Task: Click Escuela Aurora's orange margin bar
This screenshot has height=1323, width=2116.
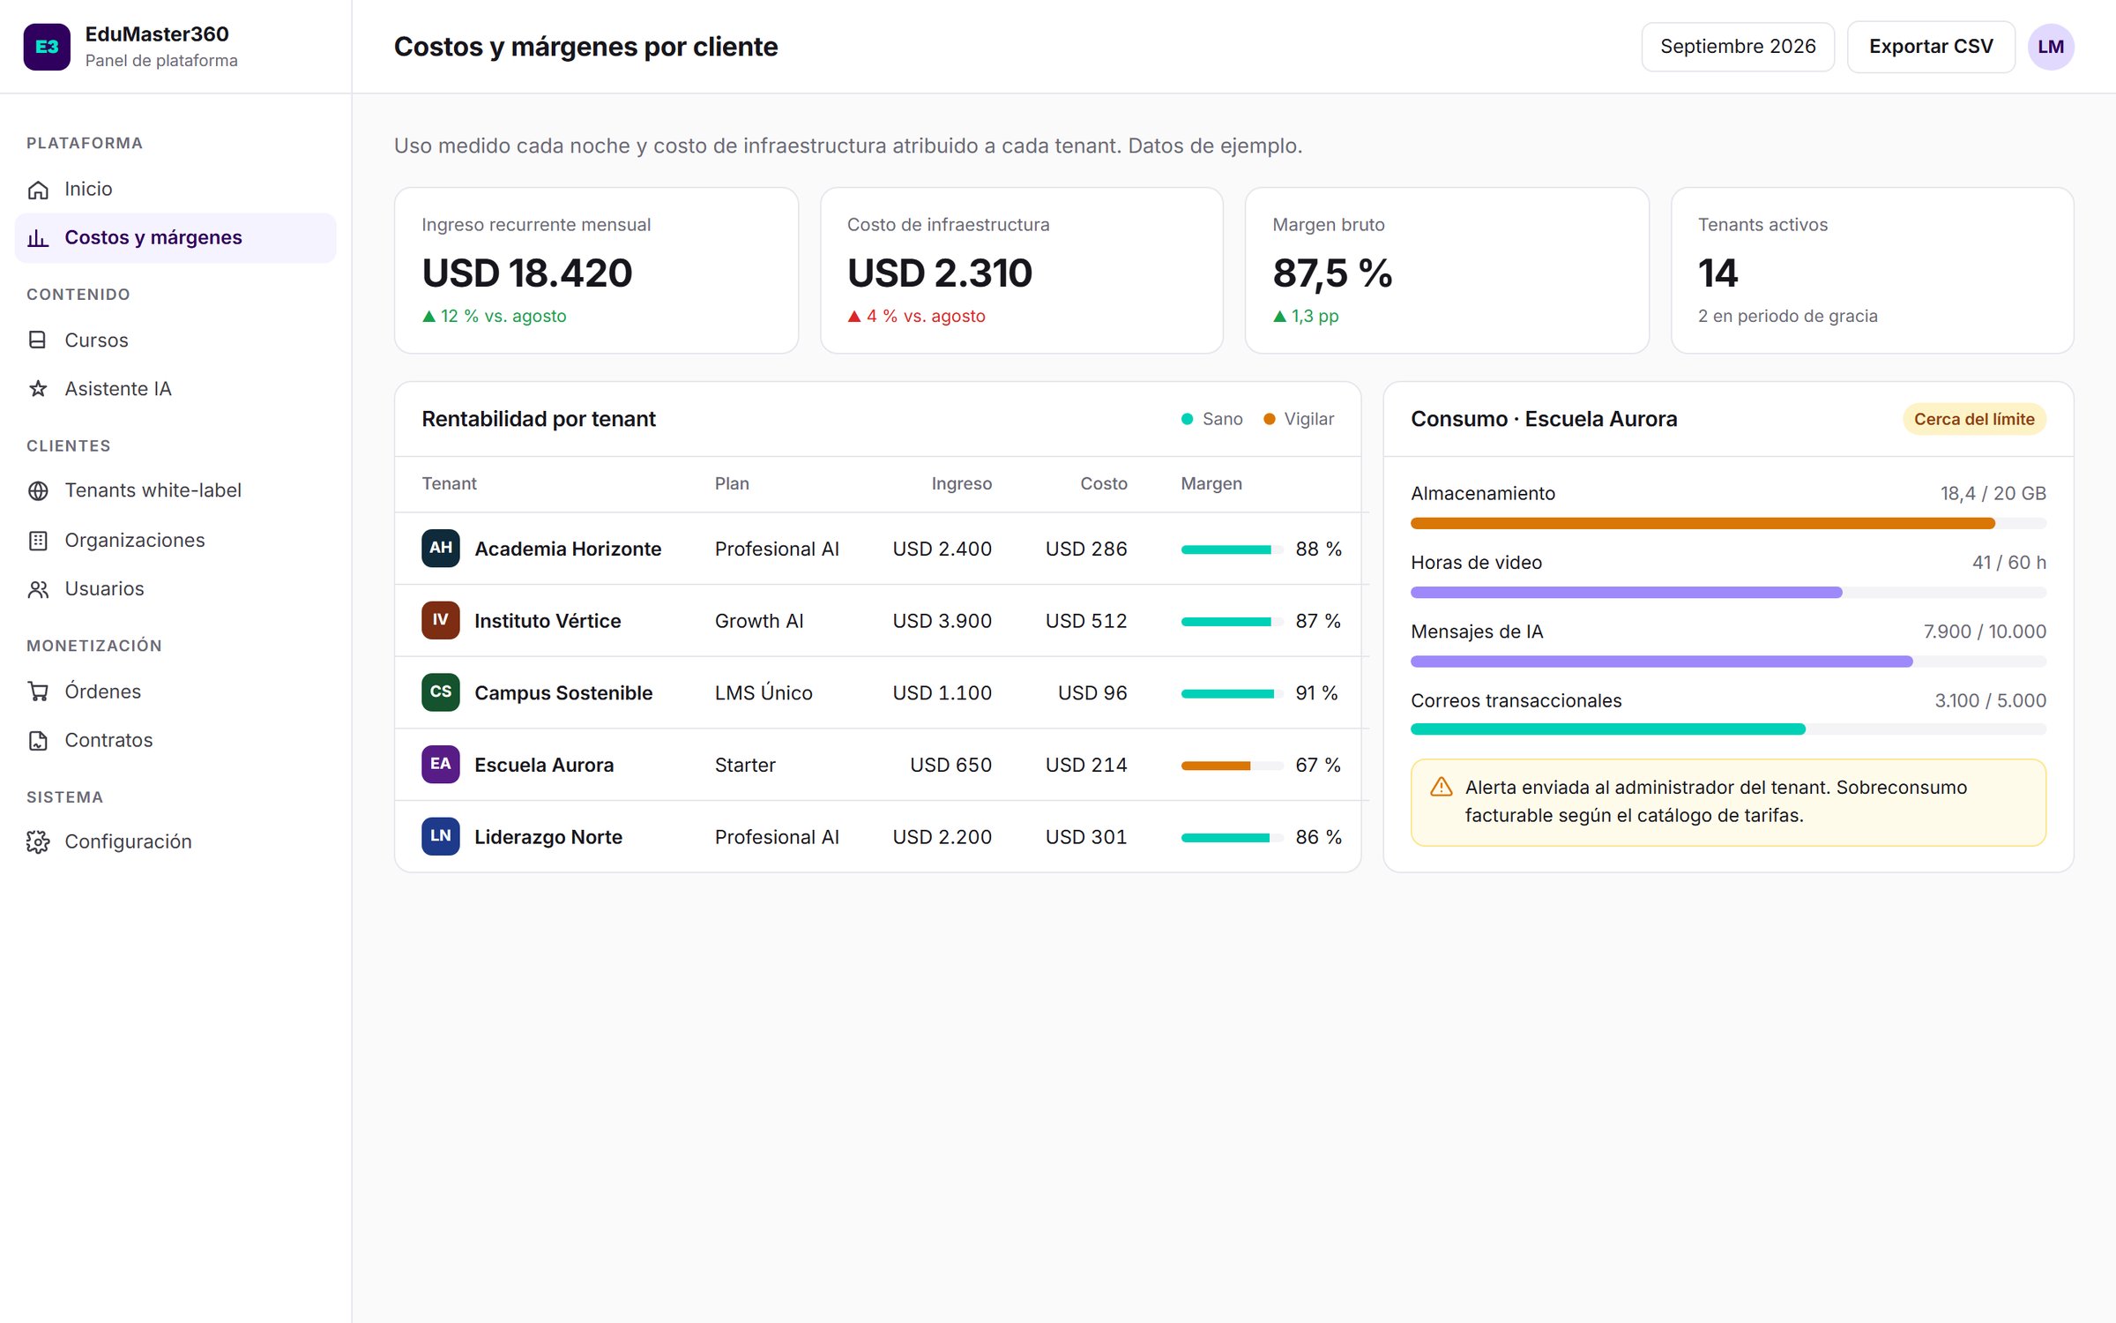Action: 1231,766
